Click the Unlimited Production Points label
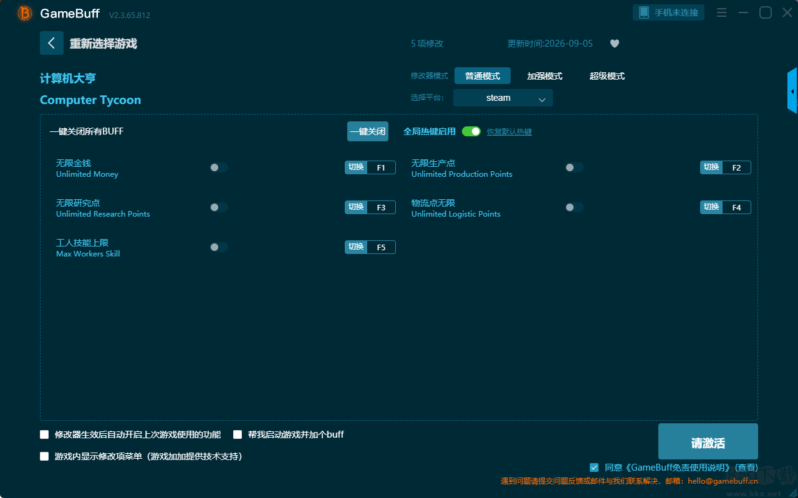This screenshot has height=498, width=798. click(x=462, y=174)
